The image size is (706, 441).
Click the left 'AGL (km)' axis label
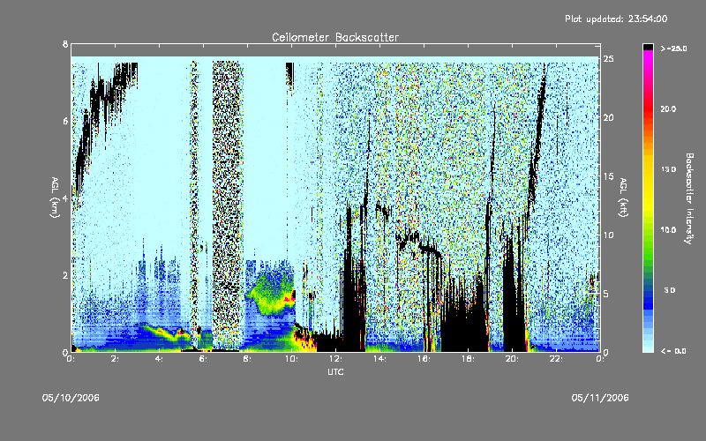click(x=55, y=198)
